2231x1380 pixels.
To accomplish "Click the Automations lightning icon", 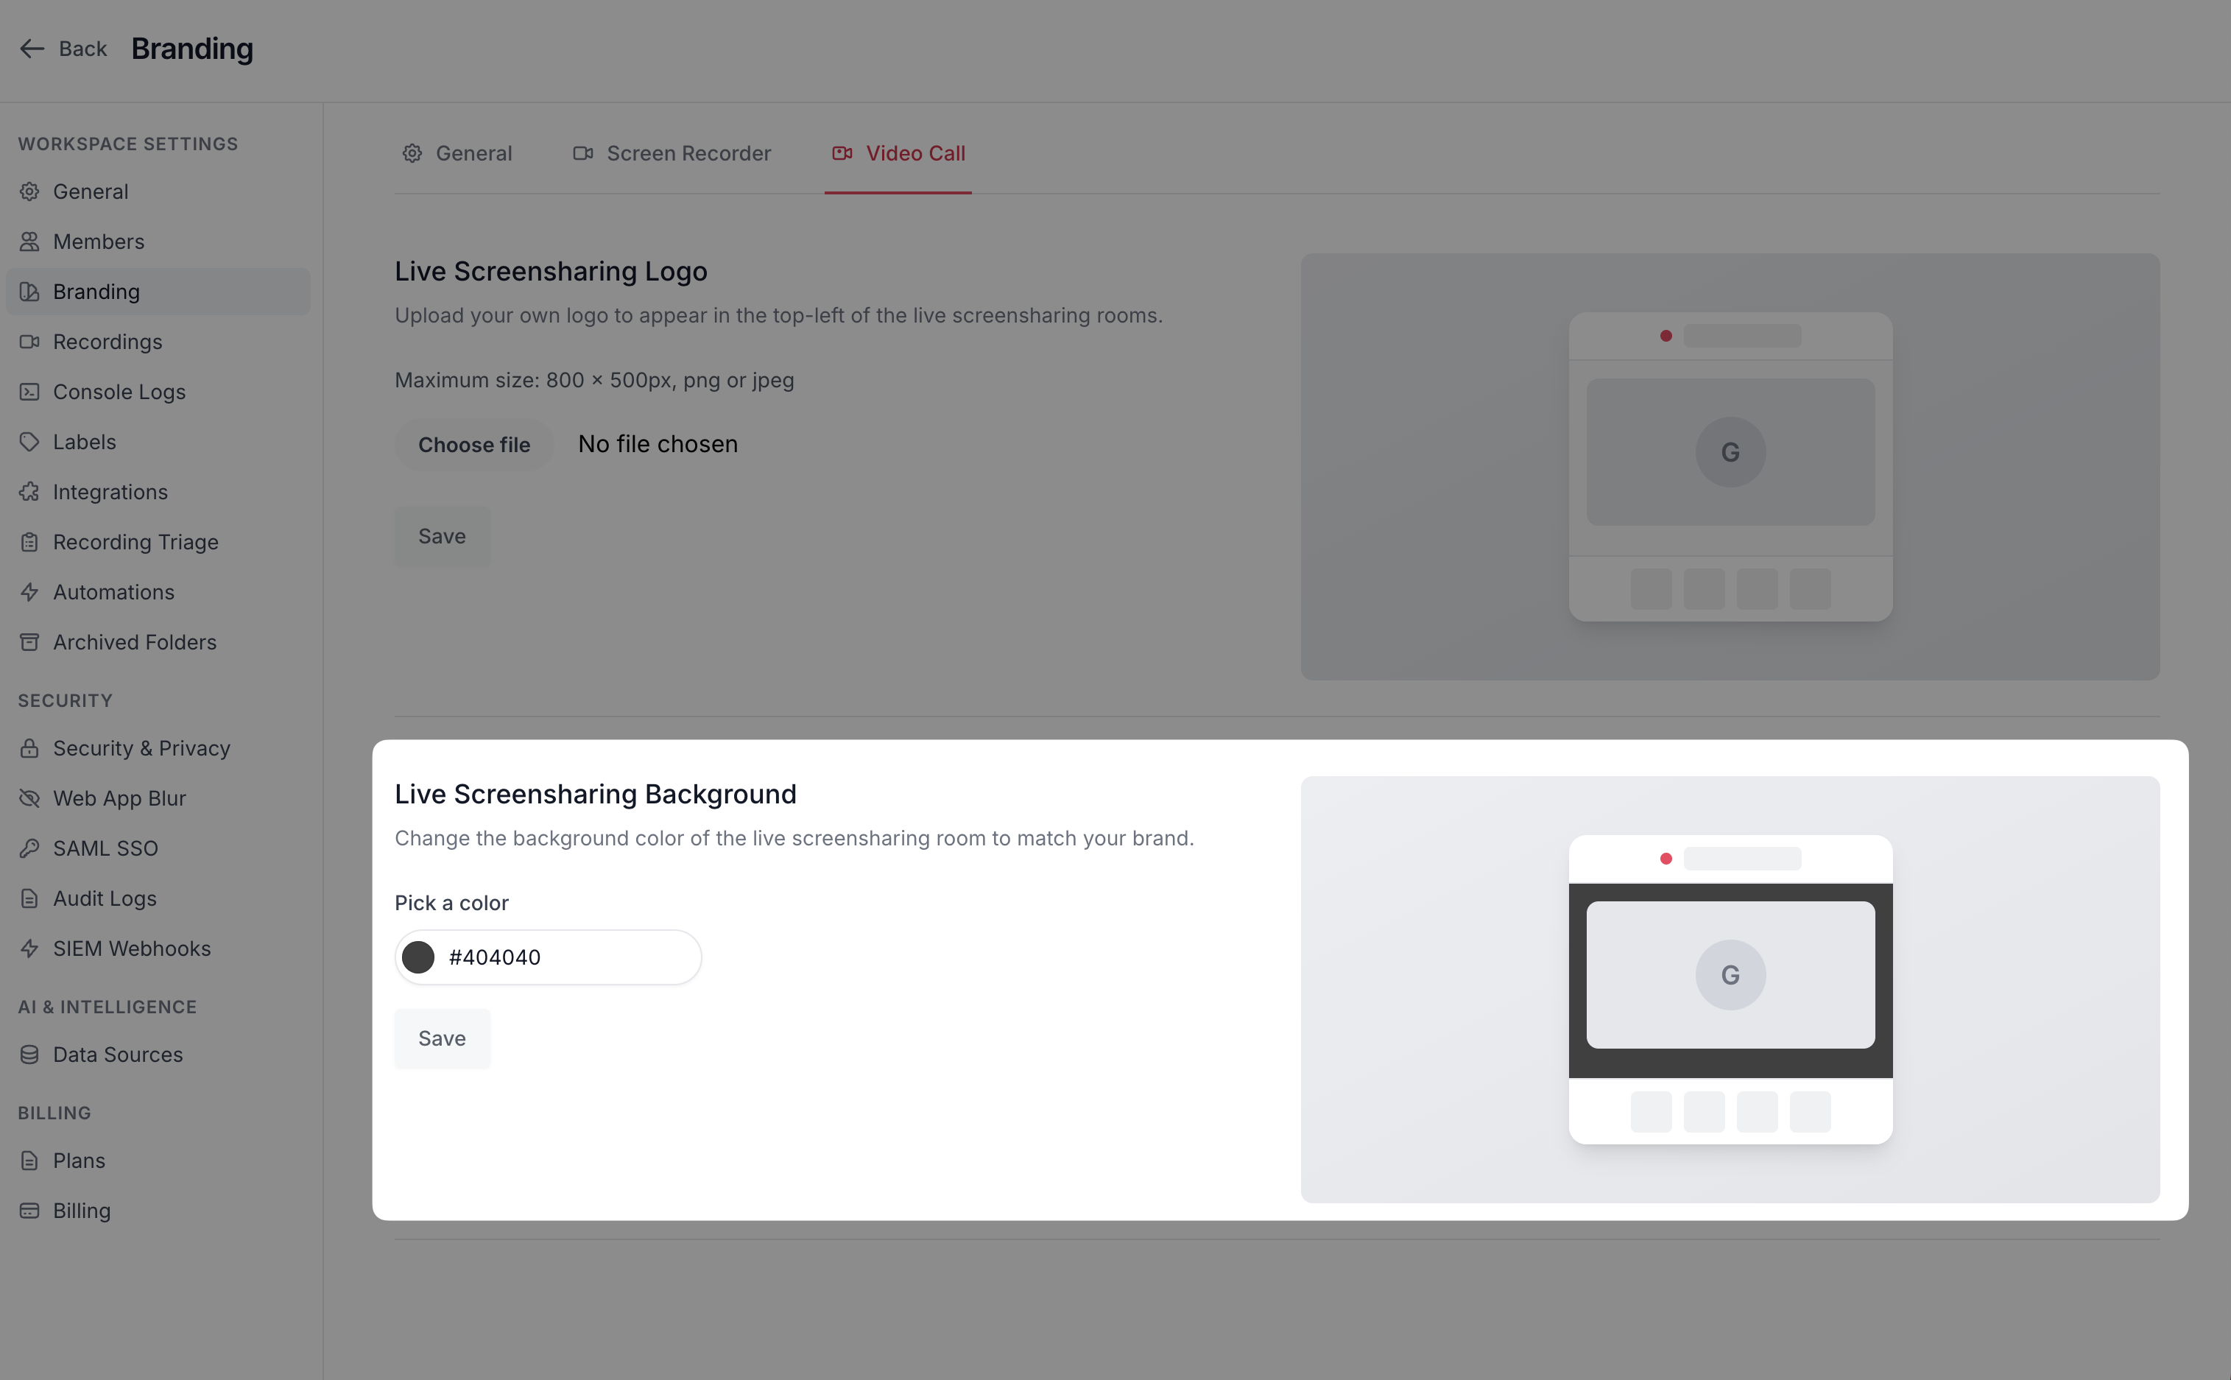I will [x=29, y=592].
